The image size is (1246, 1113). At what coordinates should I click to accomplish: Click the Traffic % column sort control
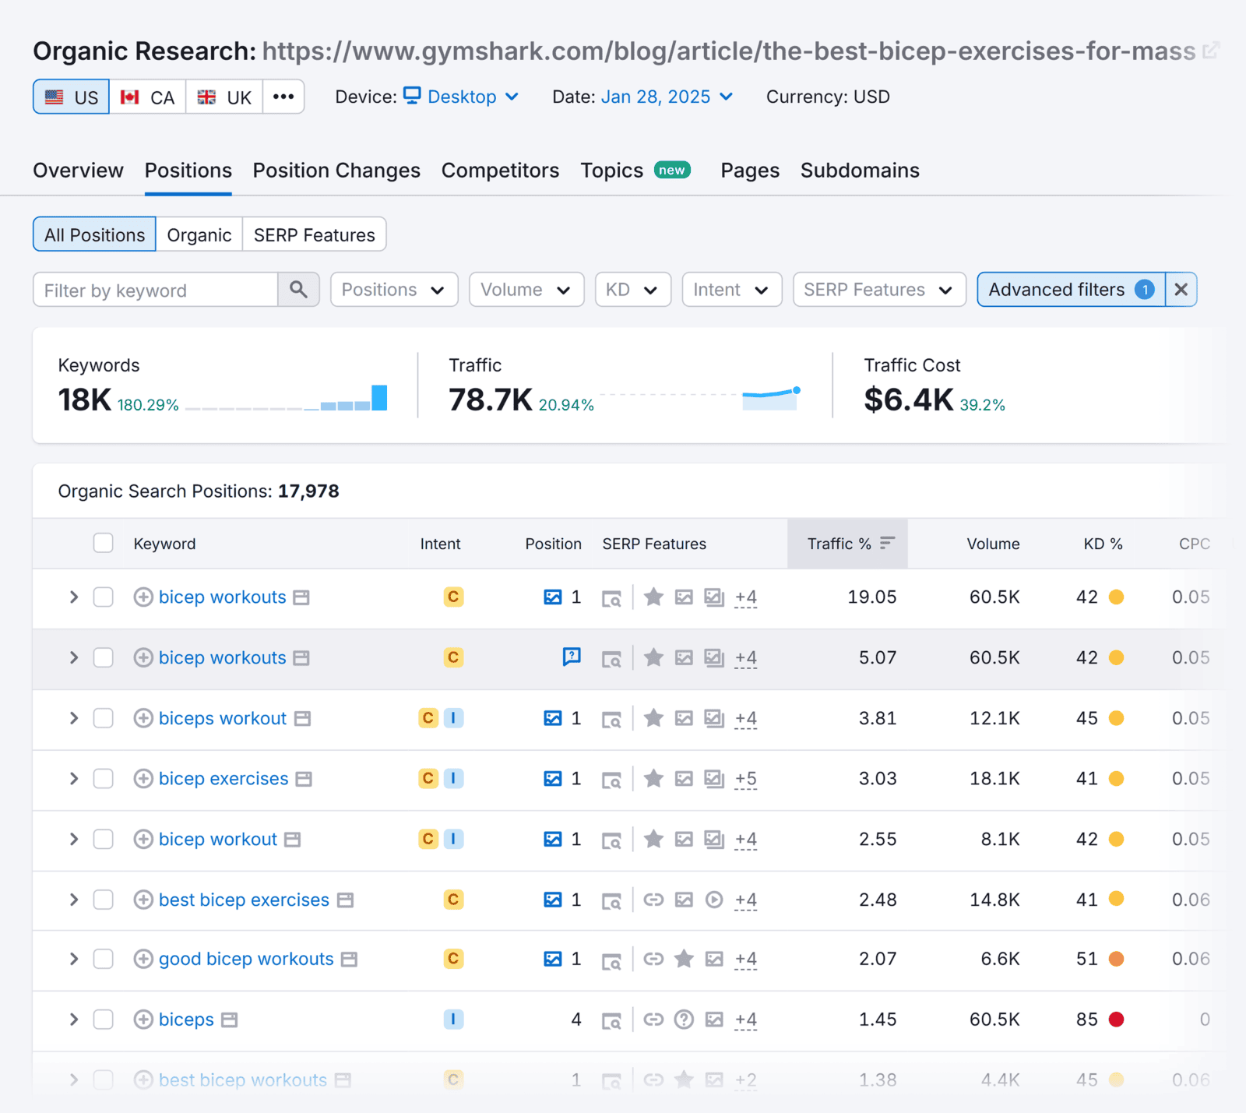point(888,543)
